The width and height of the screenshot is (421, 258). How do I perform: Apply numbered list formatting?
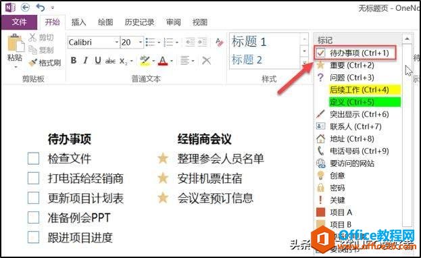[169, 42]
